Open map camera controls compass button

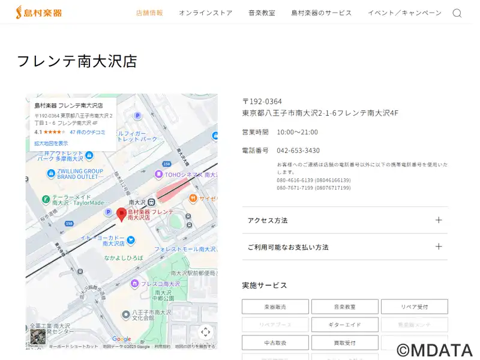pyautogui.click(x=205, y=332)
